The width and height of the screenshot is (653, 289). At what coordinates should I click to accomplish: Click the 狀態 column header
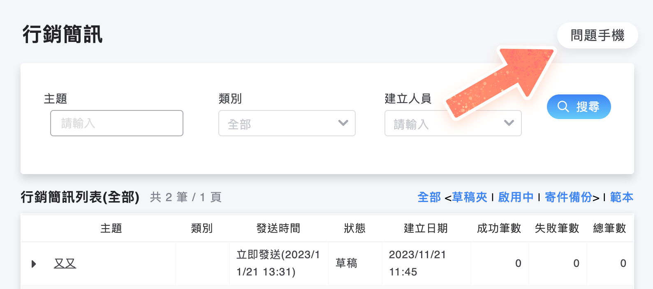click(355, 228)
